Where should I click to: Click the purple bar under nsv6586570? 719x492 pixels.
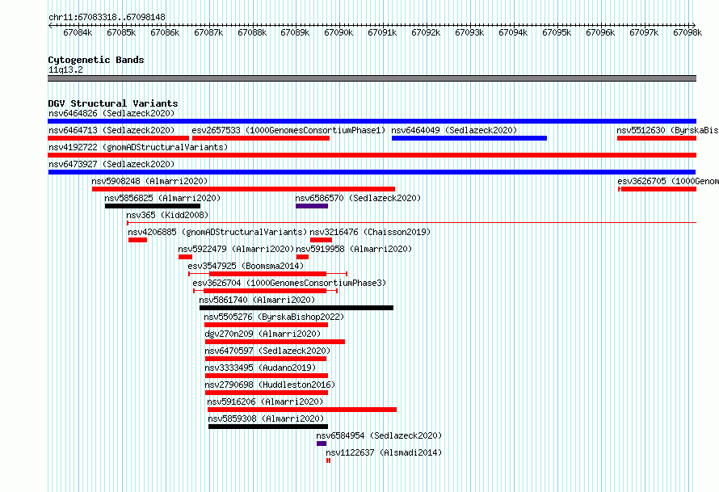[312, 206]
